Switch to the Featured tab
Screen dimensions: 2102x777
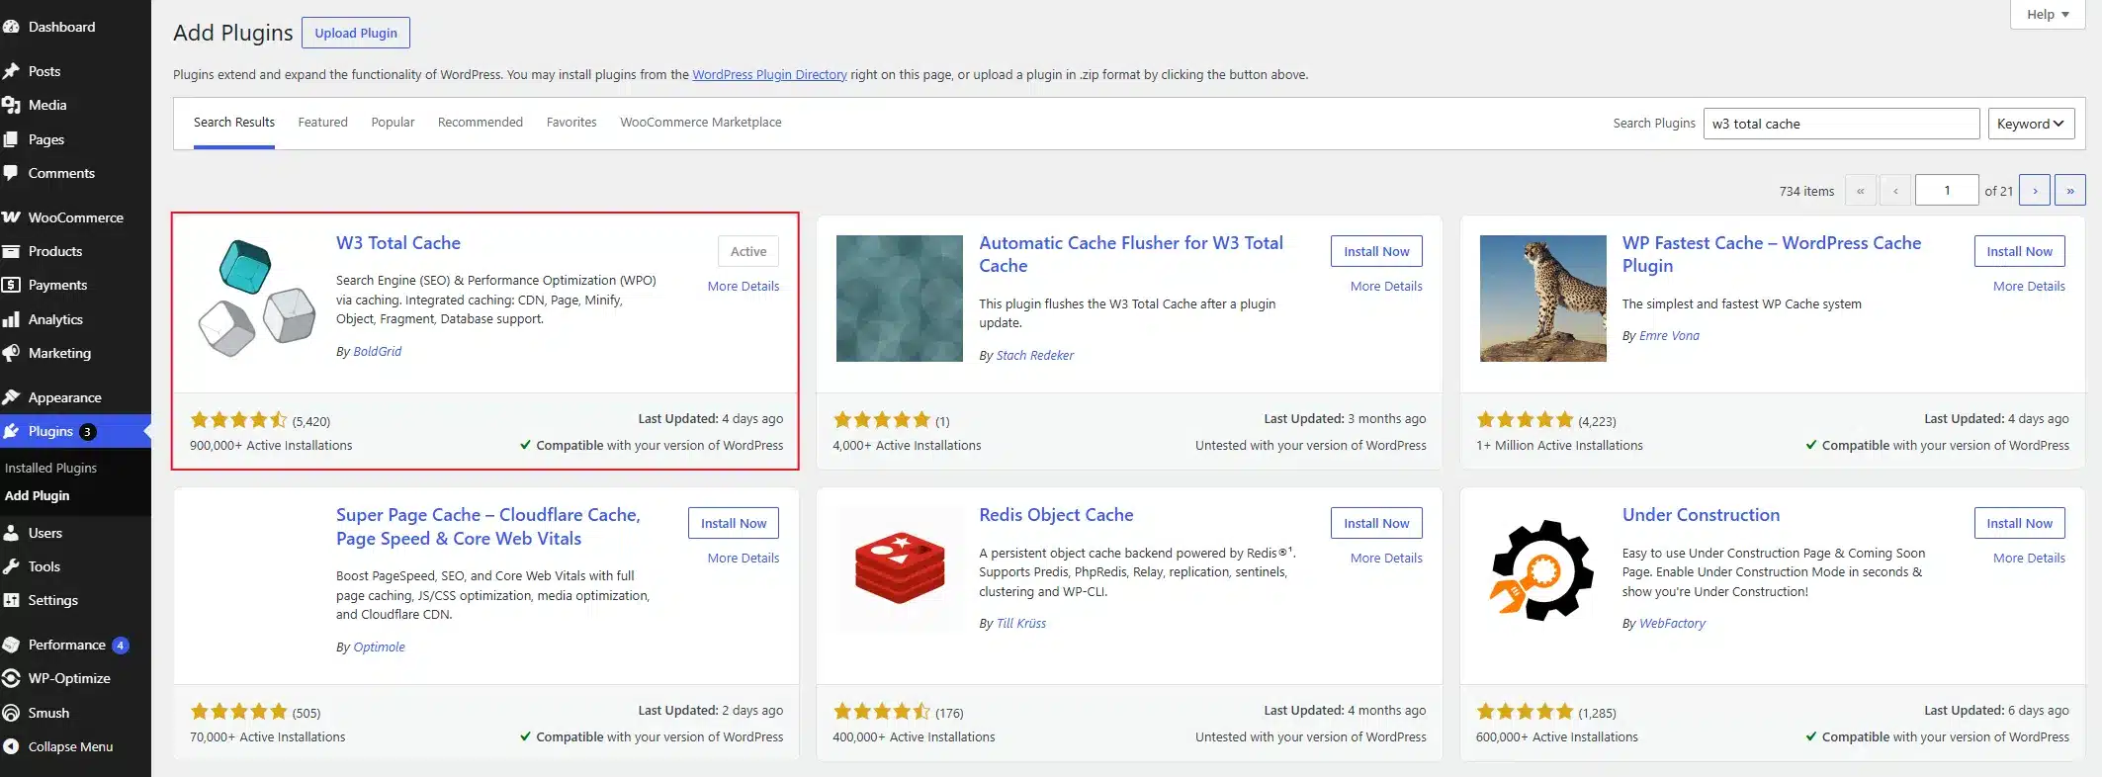pyautogui.click(x=322, y=123)
